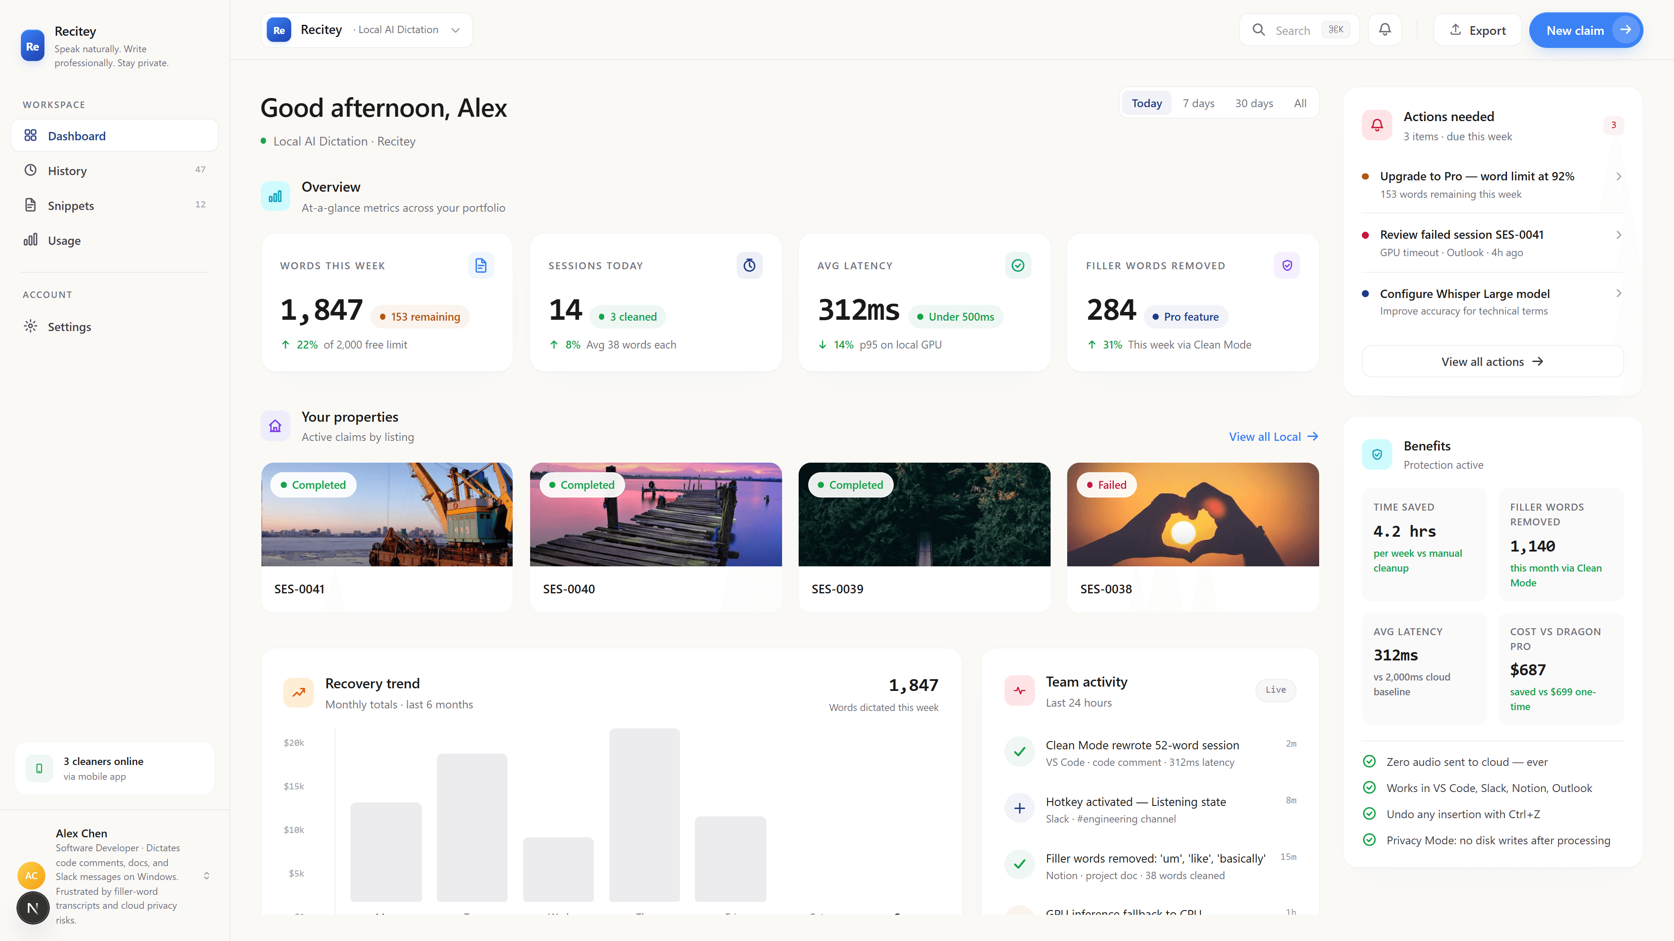Click the Sessions Today timer icon
The height and width of the screenshot is (941, 1674).
coord(749,266)
